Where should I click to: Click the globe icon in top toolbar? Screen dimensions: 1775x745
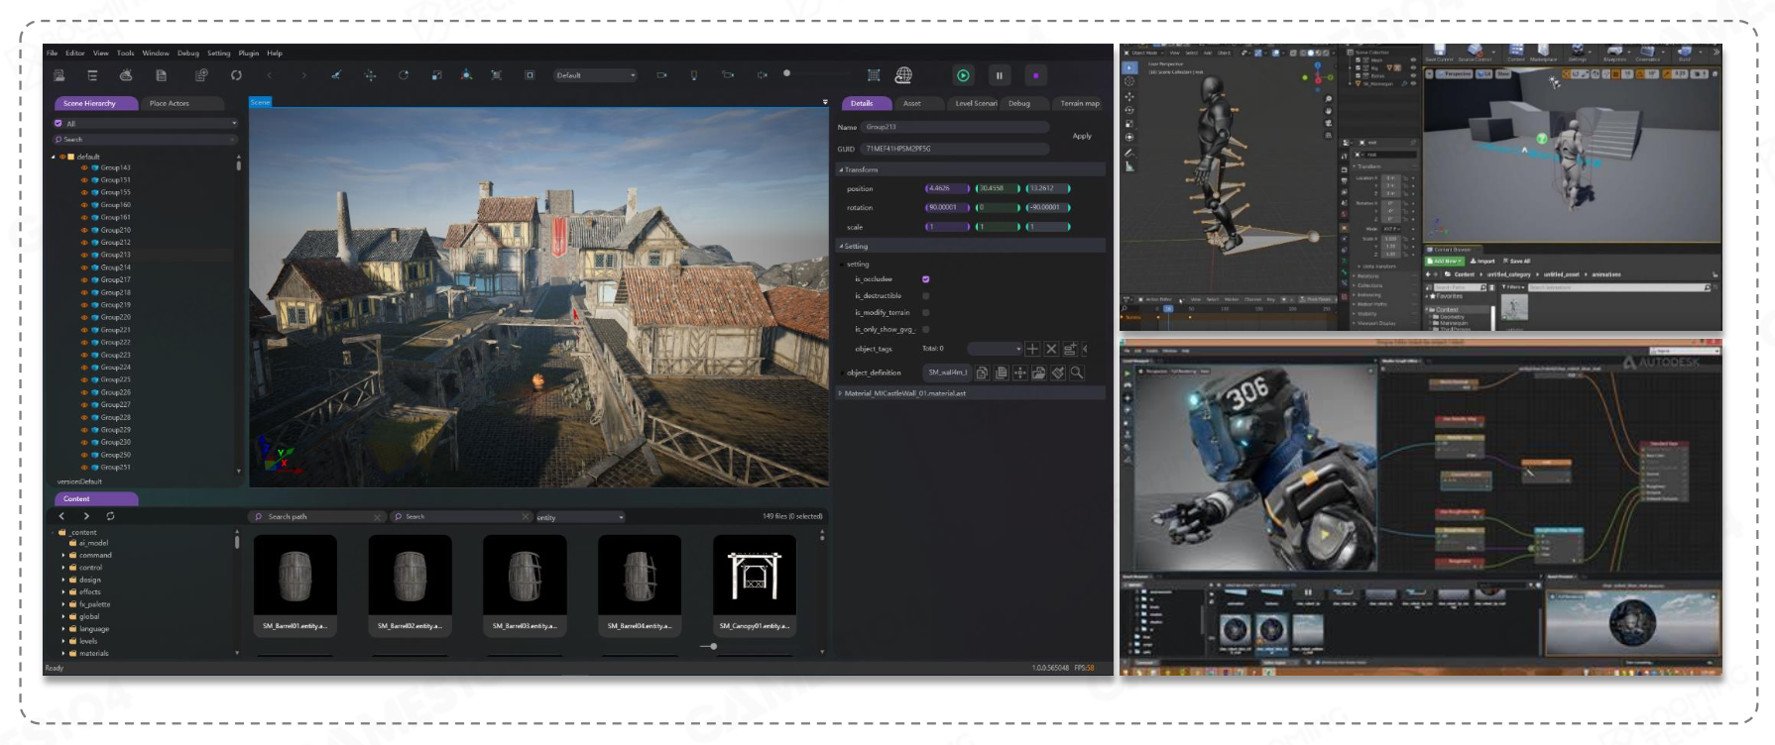[x=903, y=75]
